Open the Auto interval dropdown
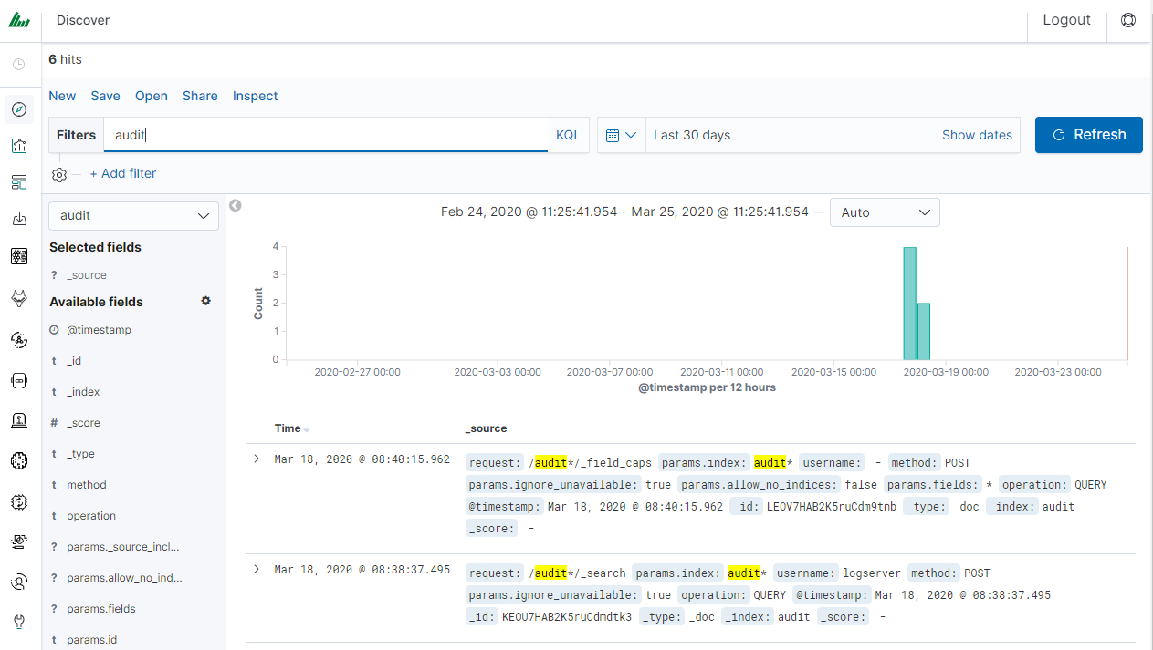The height and width of the screenshot is (650, 1153). (x=885, y=212)
